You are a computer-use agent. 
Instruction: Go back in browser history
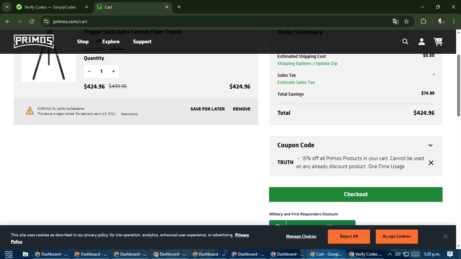(8, 21)
